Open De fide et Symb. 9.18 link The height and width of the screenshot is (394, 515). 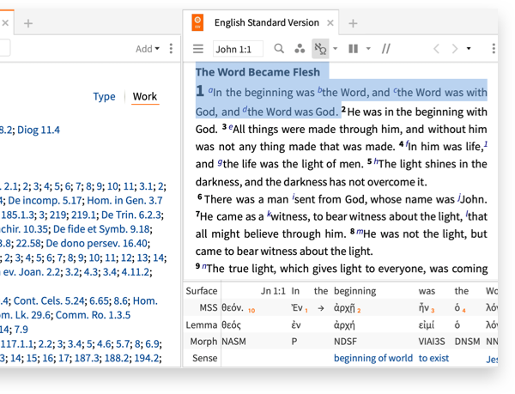point(101,229)
